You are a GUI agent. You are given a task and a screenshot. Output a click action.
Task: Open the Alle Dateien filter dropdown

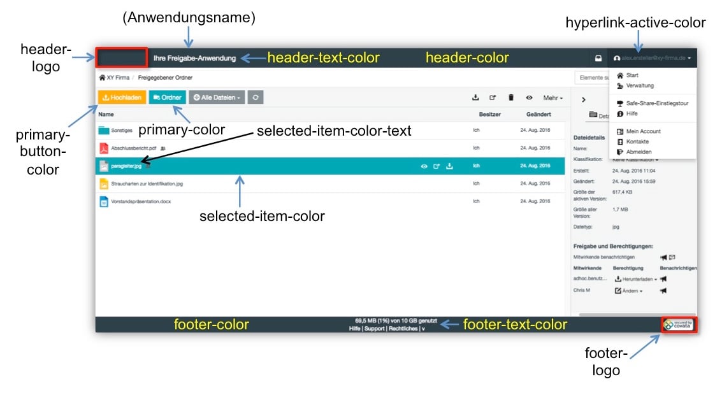click(217, 97)
